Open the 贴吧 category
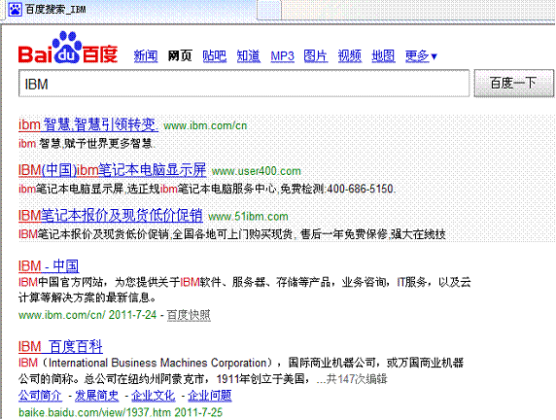This screenshot has width=556, height=420. click(215, 56)
